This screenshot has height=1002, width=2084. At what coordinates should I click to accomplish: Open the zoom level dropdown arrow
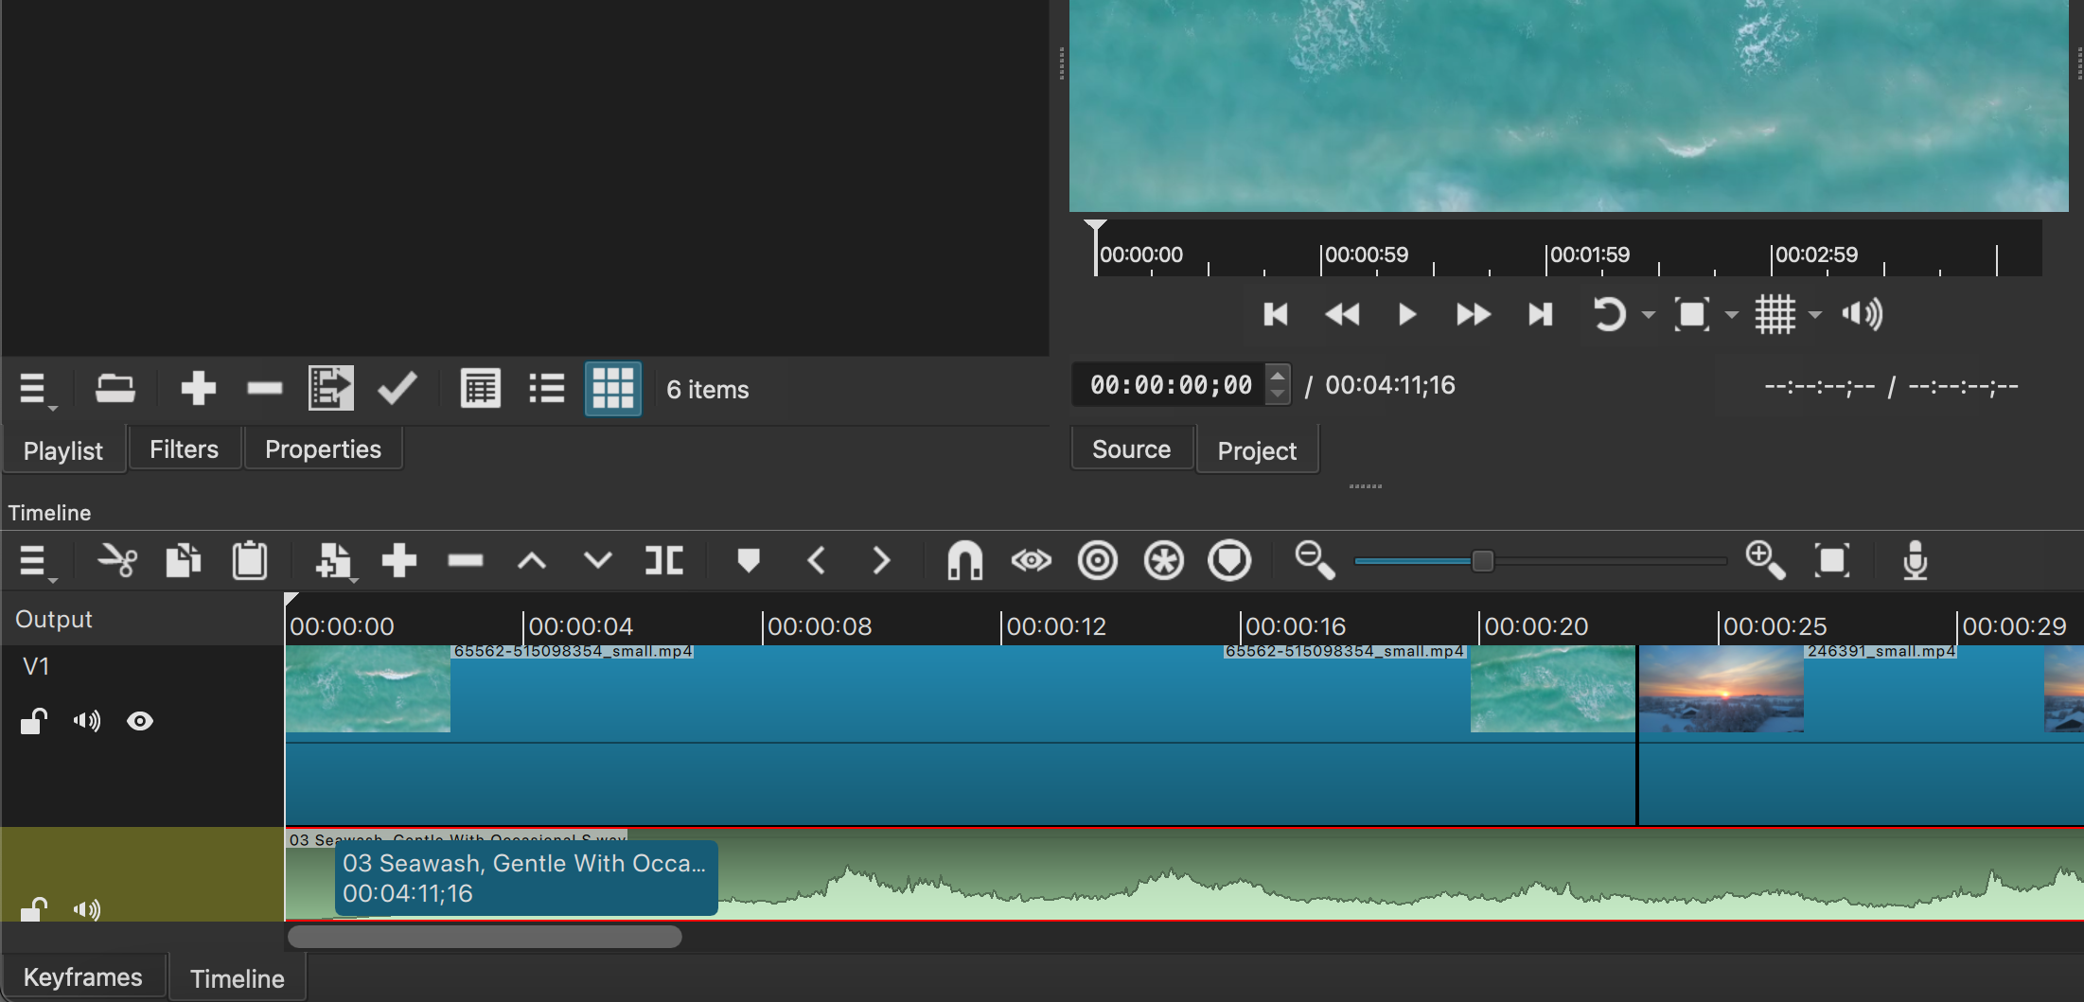pos(1732,315)
